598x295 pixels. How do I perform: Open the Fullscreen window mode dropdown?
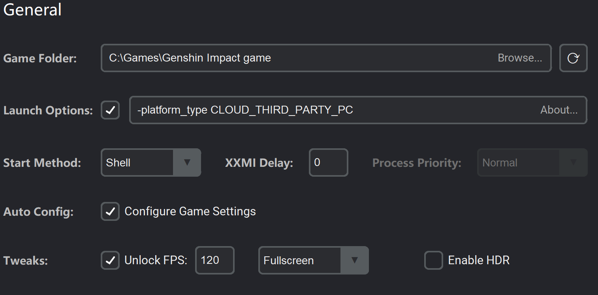[x=314, y=260]
